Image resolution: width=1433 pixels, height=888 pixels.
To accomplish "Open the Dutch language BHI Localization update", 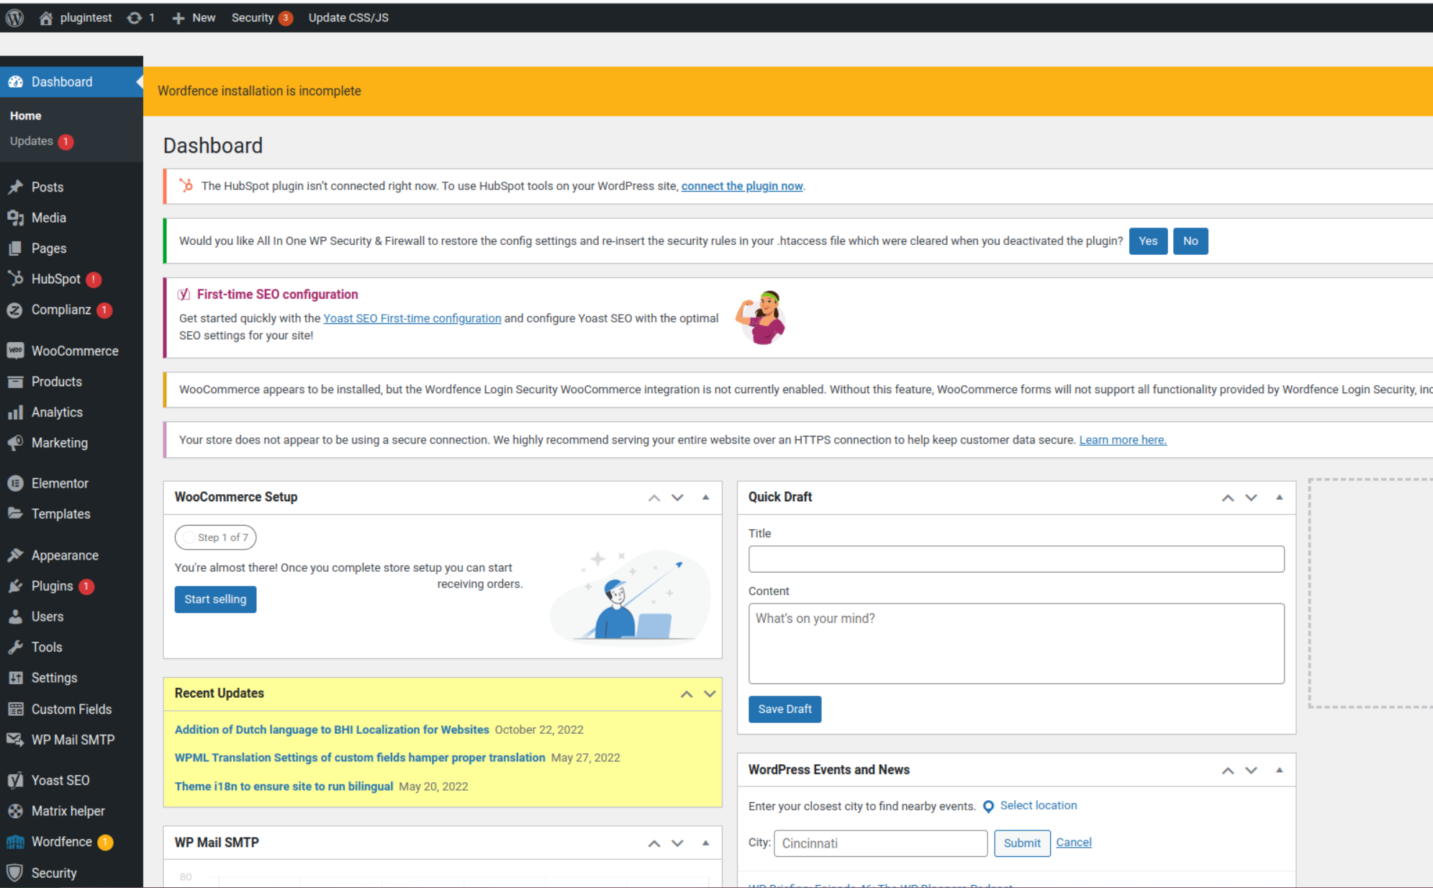I will coord(332,730).
